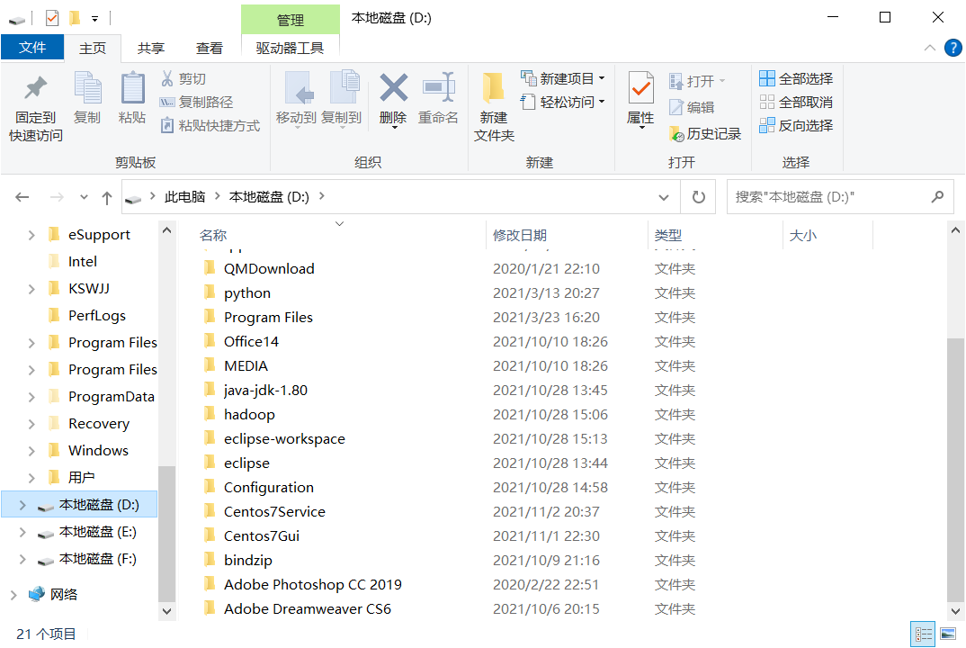The width and height of the screenshot is (966, 648).
Task: Select all items using 全部选择
Action: tap(795, 78)
